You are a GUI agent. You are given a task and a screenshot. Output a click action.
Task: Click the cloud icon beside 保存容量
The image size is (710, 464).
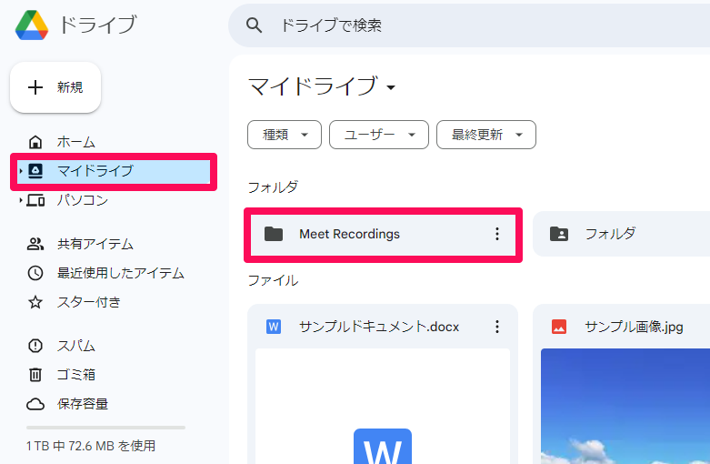tap(35, 404)
